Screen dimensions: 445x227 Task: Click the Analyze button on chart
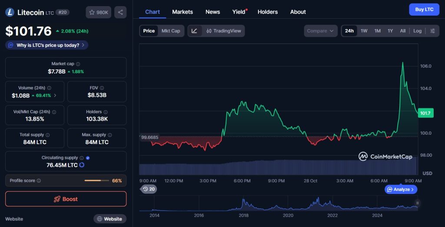pos(401,189)
